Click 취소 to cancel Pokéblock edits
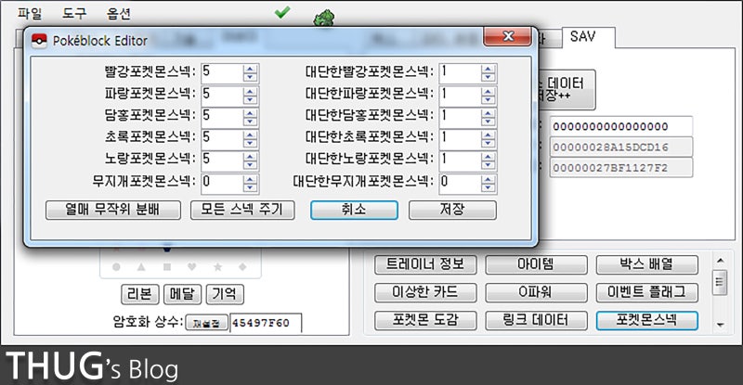This screenshot has height=385, width=743. pyautogui.click(x=354, y=210)
